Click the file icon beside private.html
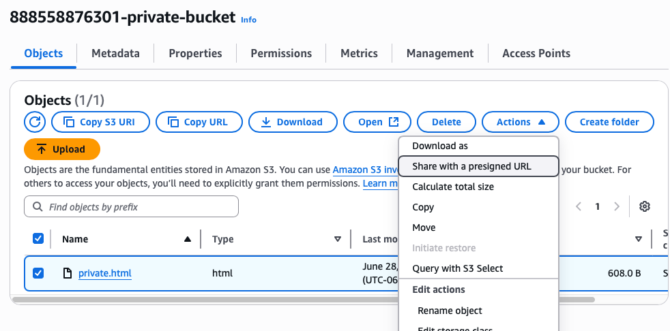 tap(67, 273)
